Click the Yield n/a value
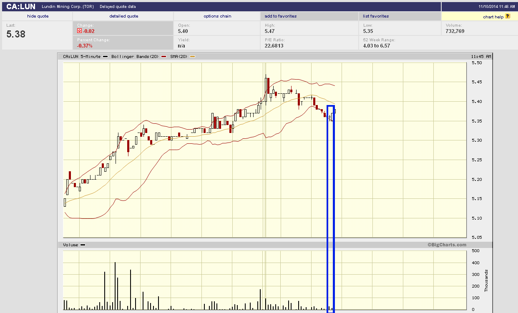The width and height of the screenshot is (518, 313). [x=181, y=46]
